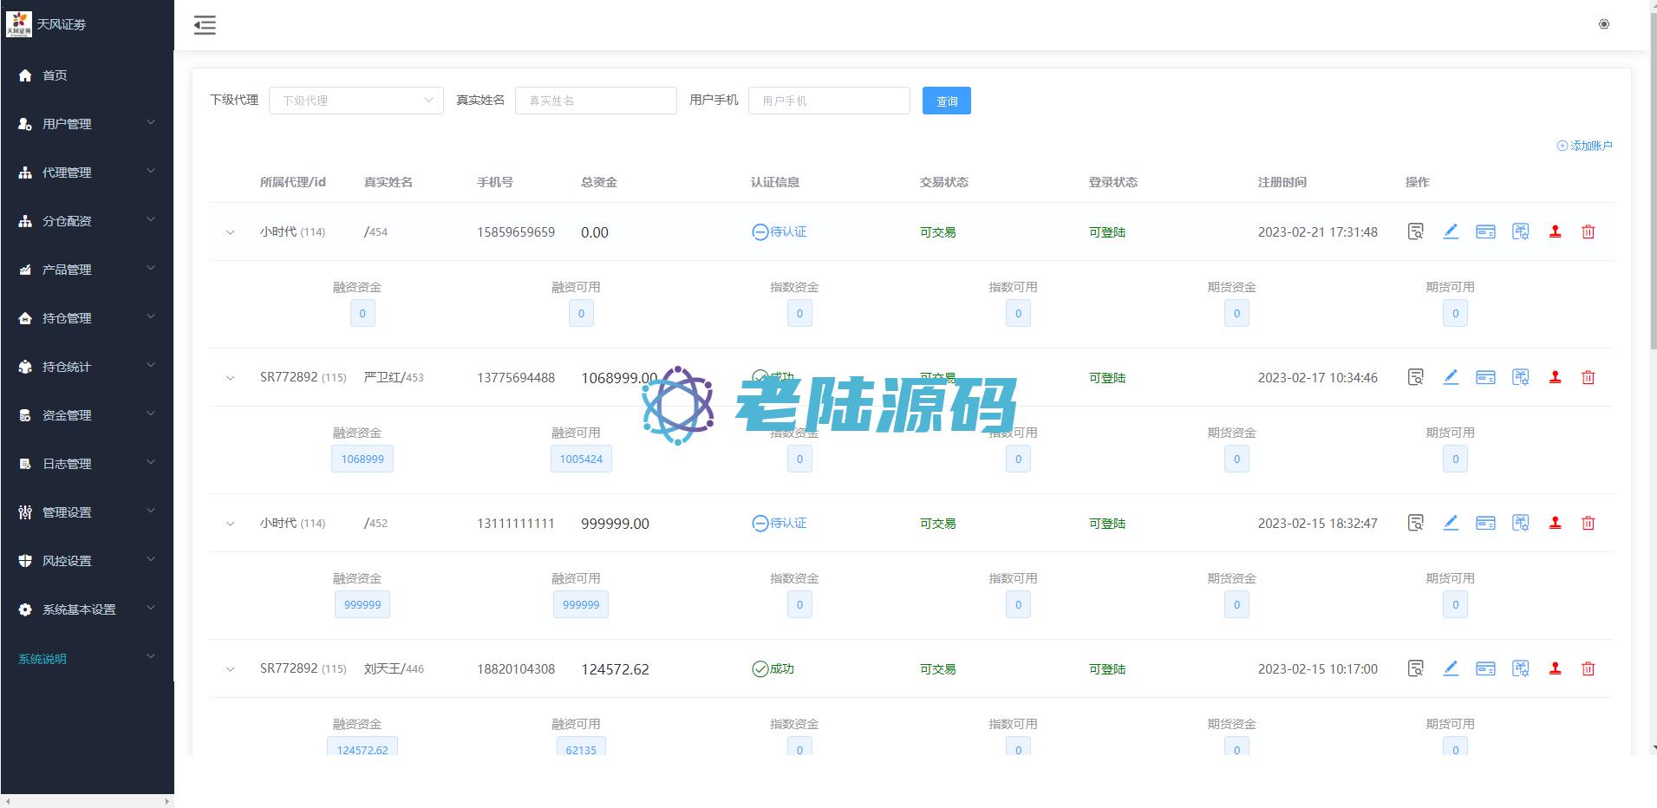Click the red stamp icon for 严卫红

coord(1555,377)
